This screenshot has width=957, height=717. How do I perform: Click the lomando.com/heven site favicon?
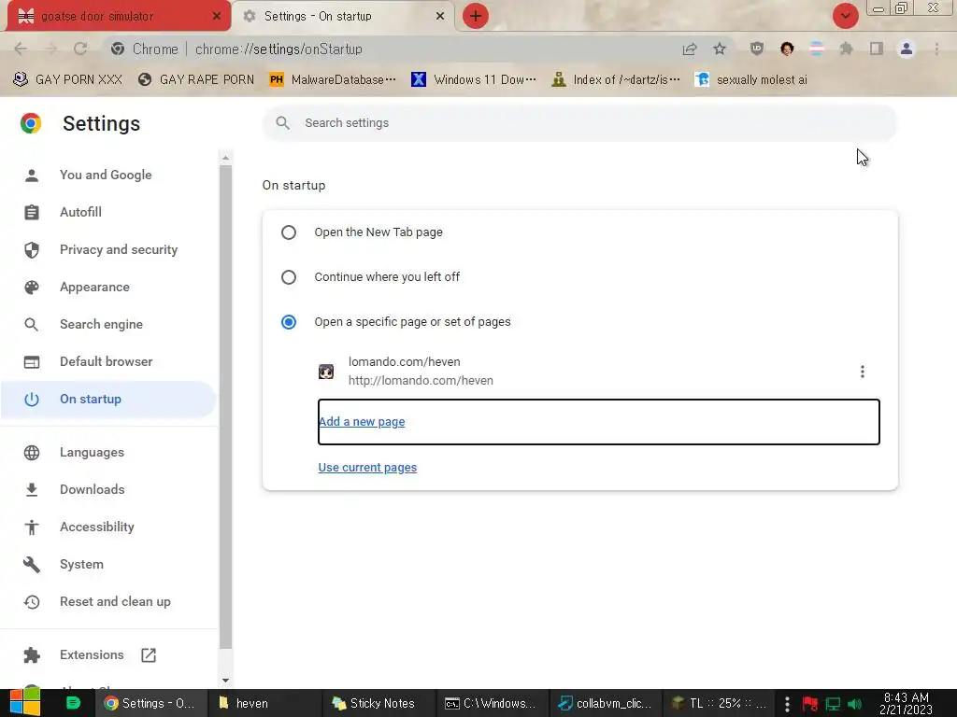point(326,372)
